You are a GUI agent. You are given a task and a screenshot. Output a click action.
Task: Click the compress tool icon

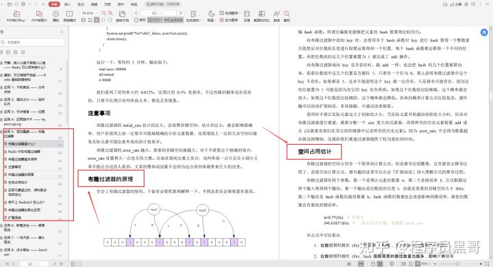pyautogui.click(x=246, y=16)
